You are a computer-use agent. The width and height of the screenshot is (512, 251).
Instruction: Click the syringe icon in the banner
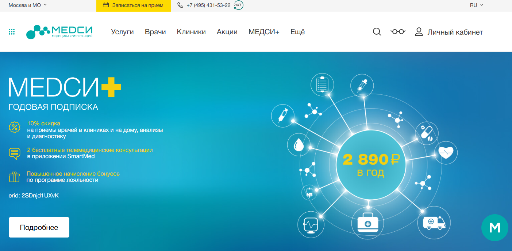point(282,115)
